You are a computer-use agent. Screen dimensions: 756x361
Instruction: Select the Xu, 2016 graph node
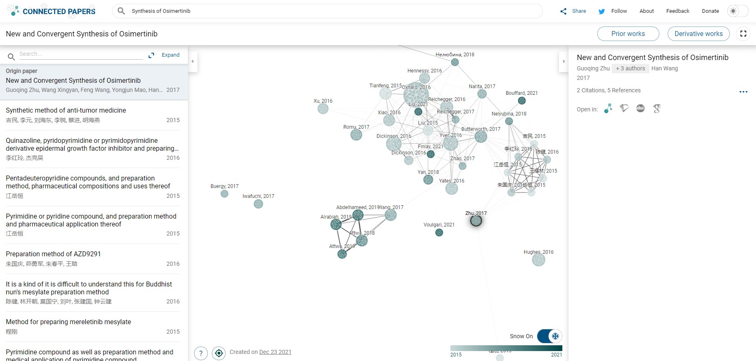tap(323, 109)
